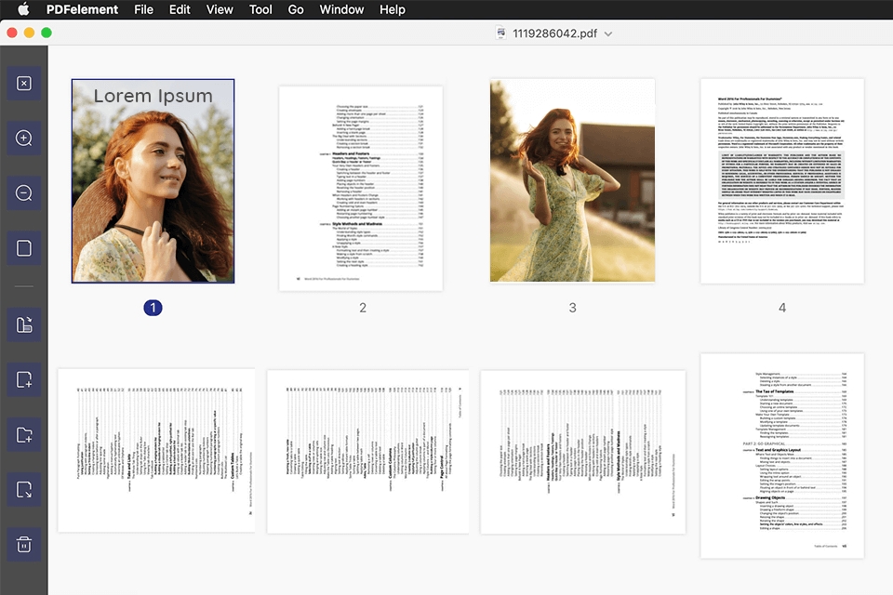
Task: Zoom out of page thumbnails
Action: (x=24, y=193)
